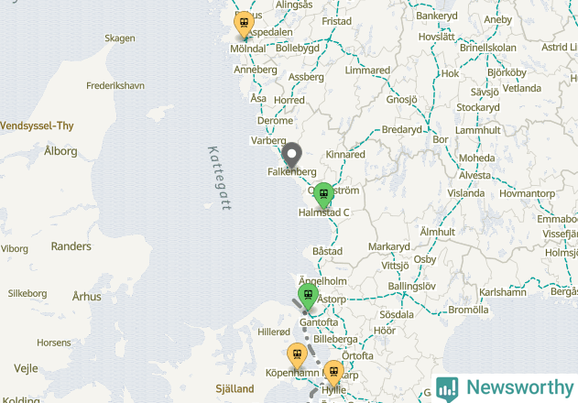
Task: Select the Århus city label
Action: (x=87, y=297)
